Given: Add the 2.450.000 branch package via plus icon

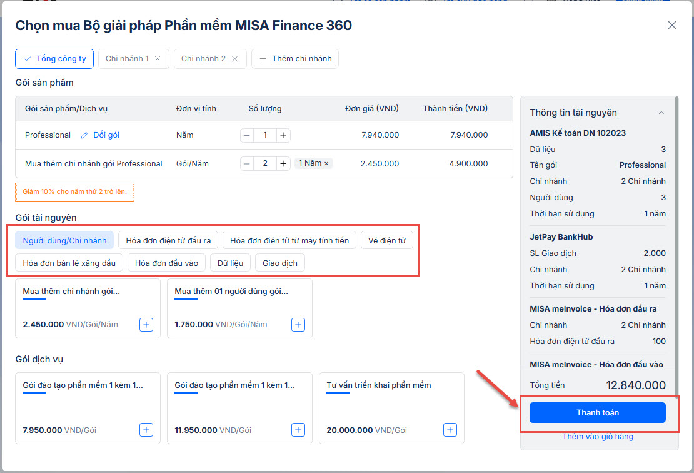Looking at the screenshot, I should coord(146,325).
